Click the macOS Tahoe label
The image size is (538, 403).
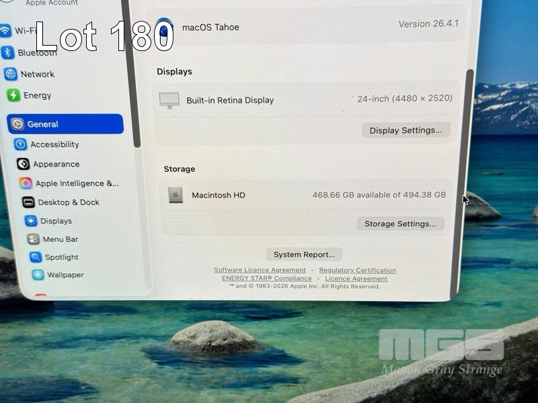(210, 27)
